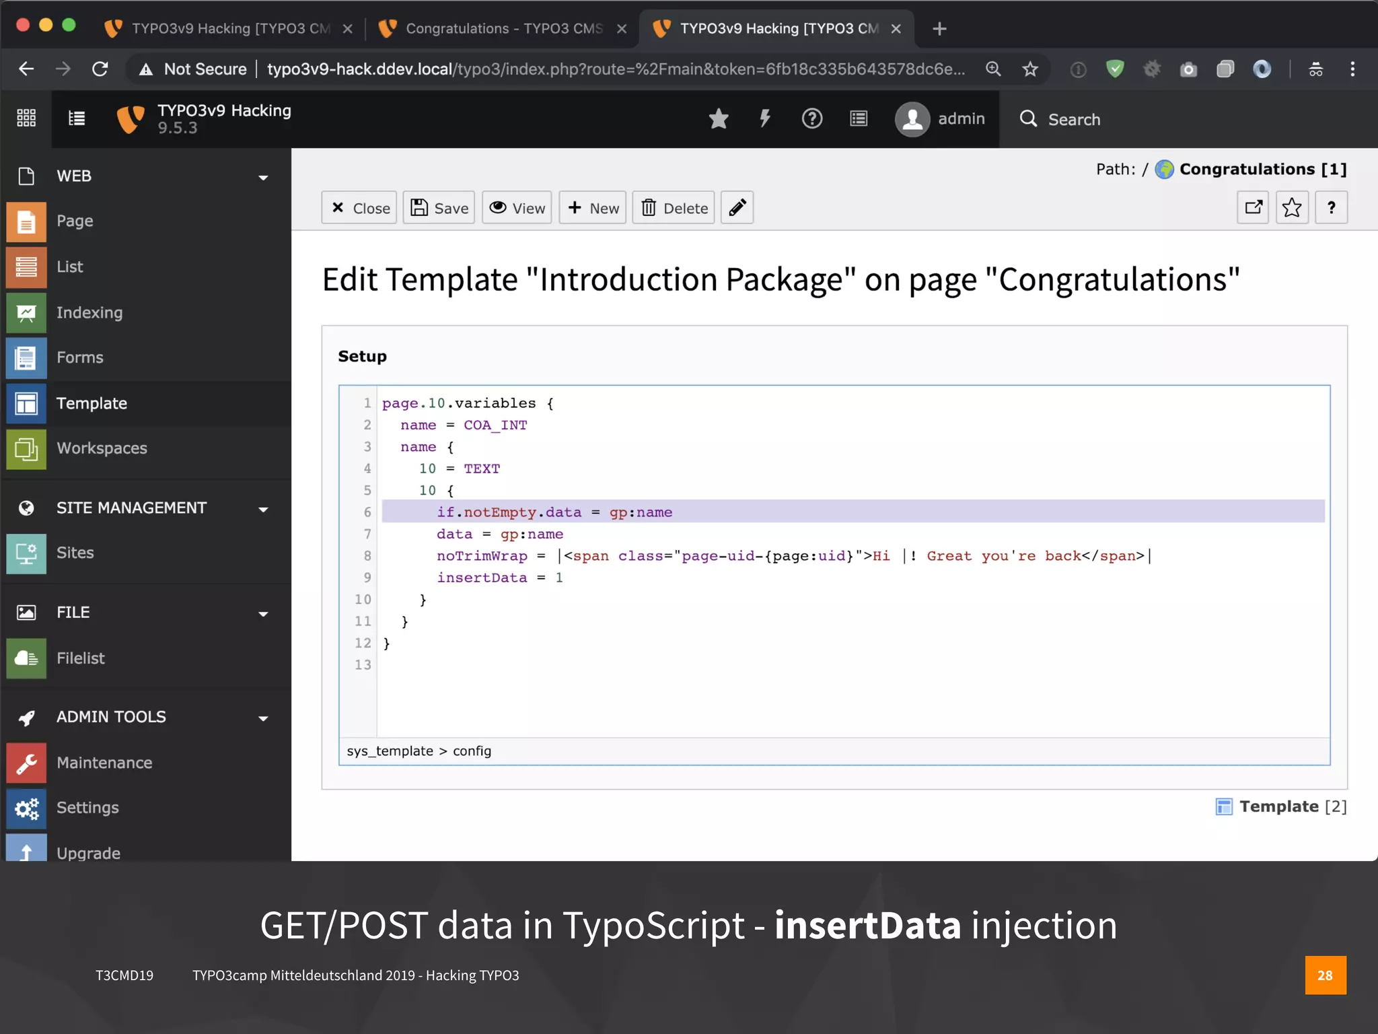Click the browser back arrow
Screen dimensions: 1378x1034
26,69
